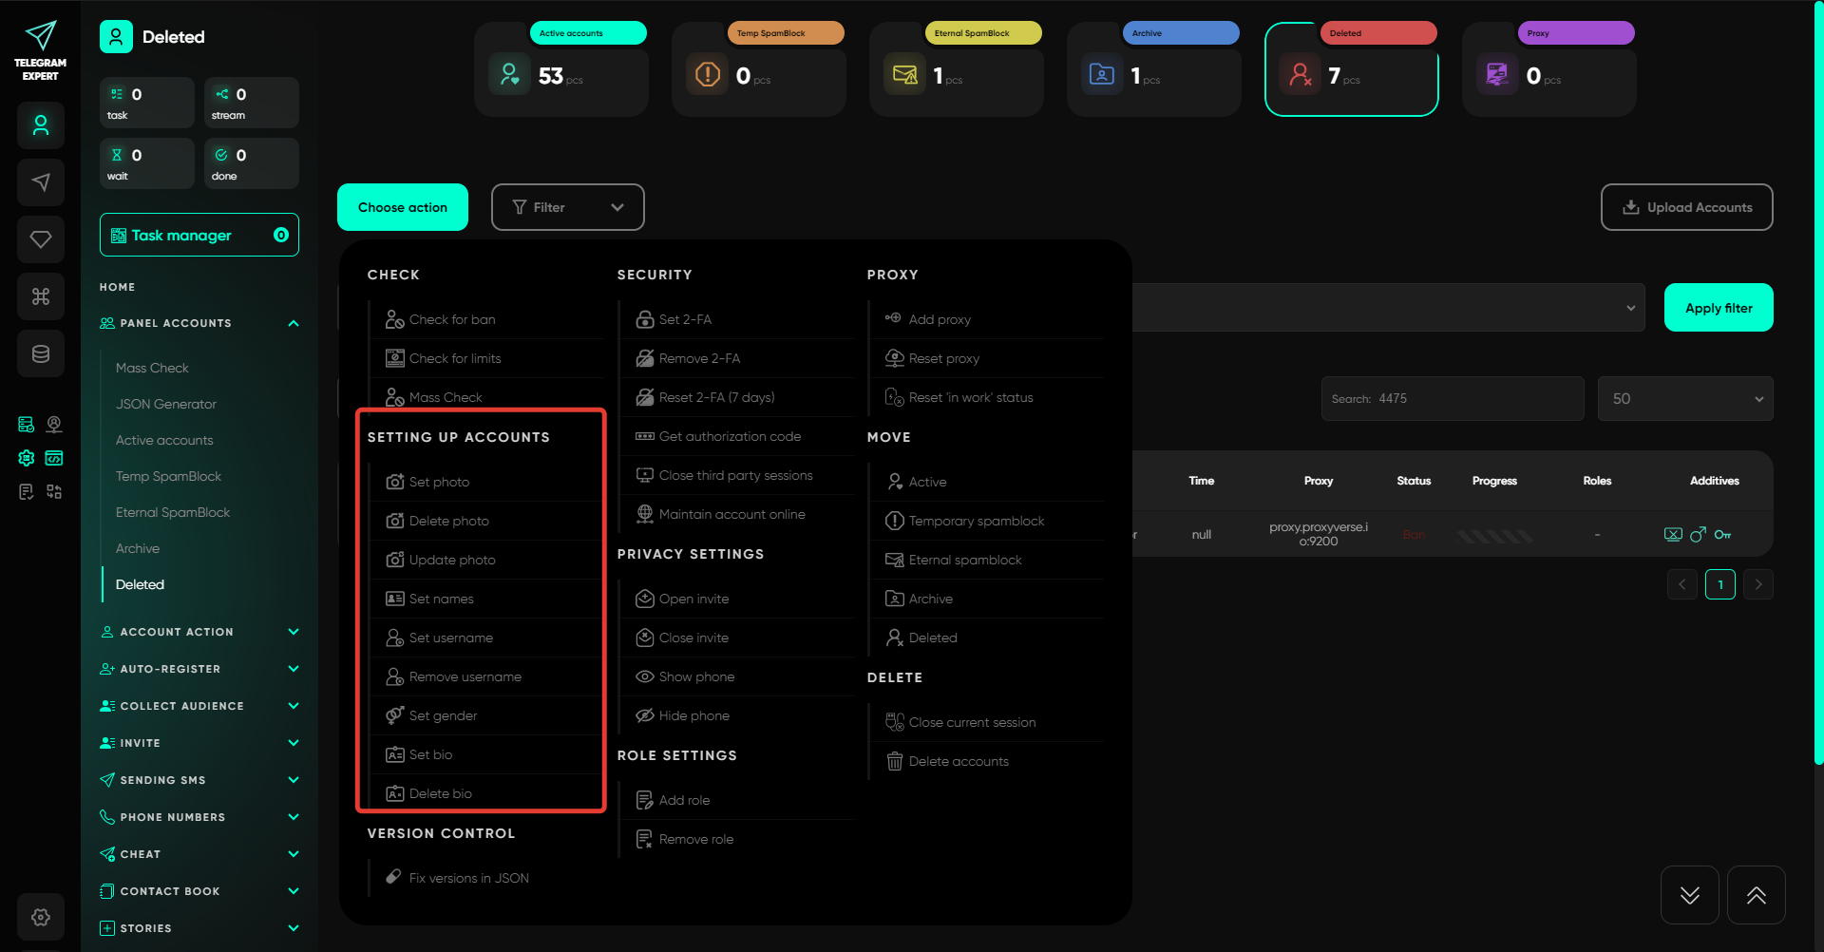Click the database icon in left sidebar
1824x952 pixels.
point(41,353)
